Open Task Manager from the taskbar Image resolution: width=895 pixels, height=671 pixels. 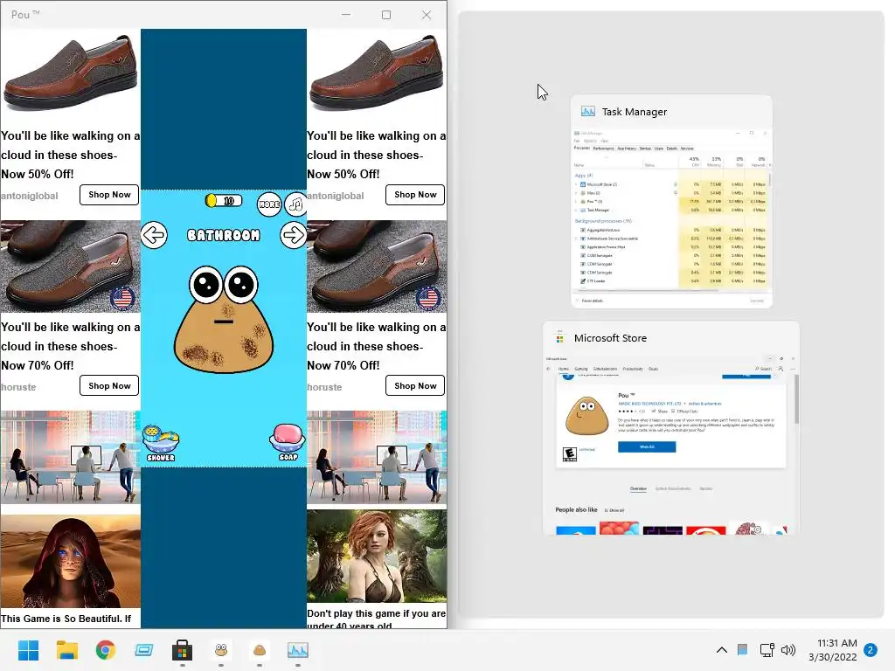tap(298, 650)
